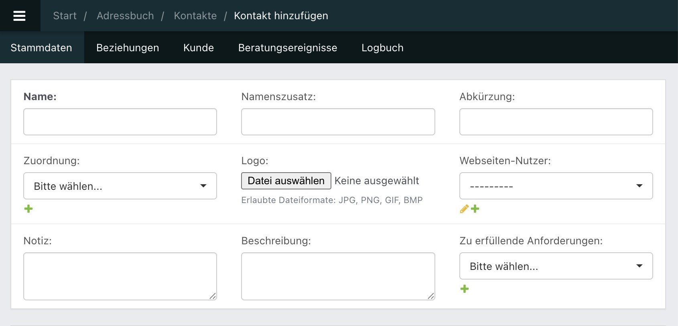Switch to the Beratungsereignisse tab
Viewport: 678px width, 326px height.
(288, 48)
